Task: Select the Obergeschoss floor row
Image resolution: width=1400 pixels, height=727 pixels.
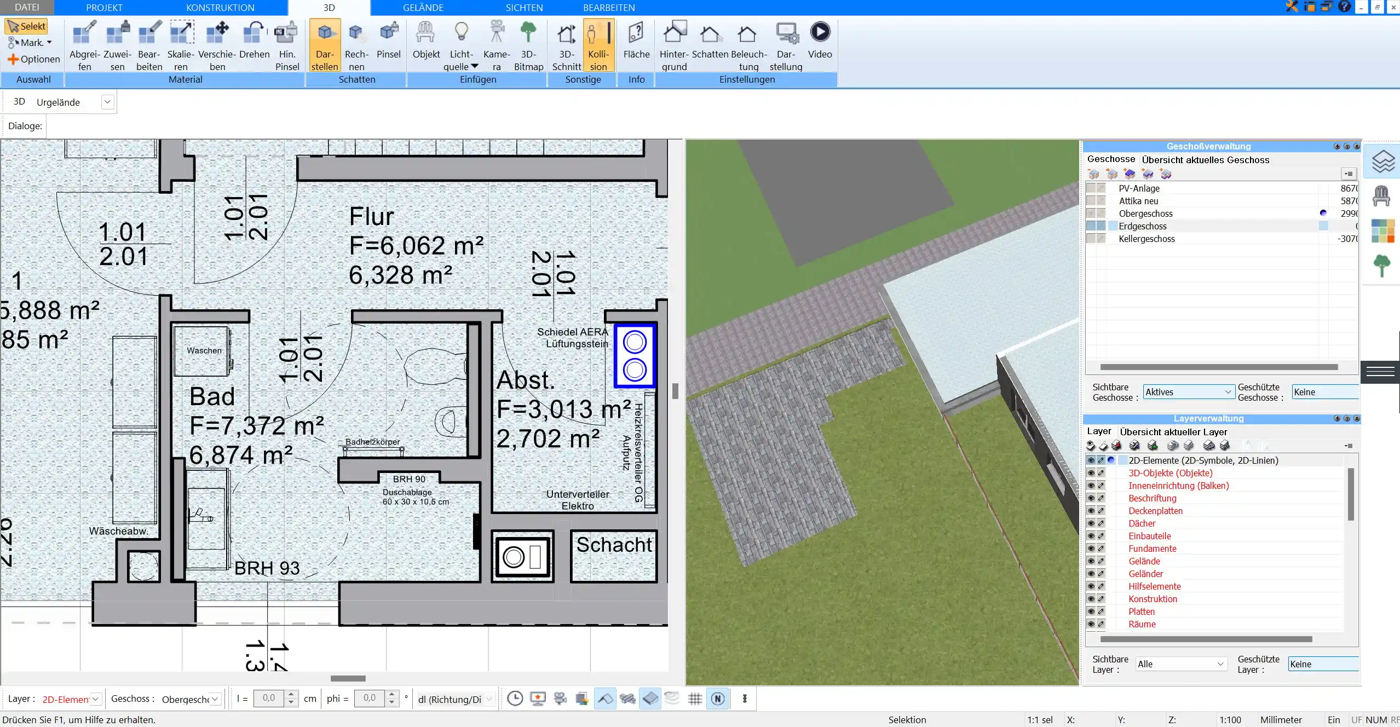Action: click(x=1222, y=214)
